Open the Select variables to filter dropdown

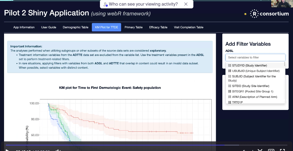pos(255,57)
